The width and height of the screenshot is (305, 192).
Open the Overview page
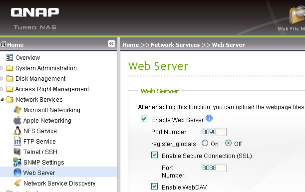coord(28,58)
